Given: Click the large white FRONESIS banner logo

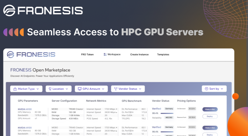Looking at the screenshot, I should click(x=43, y=10).
